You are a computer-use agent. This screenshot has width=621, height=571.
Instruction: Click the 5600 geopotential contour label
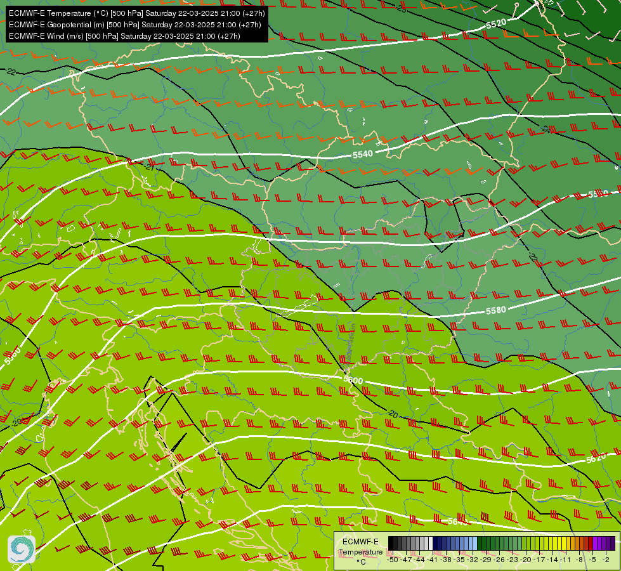point(353,379)
